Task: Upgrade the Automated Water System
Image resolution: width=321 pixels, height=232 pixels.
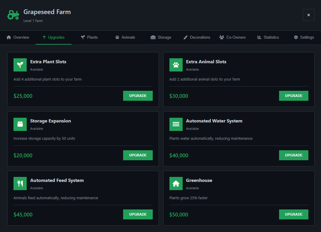Action: coord(293,155)
